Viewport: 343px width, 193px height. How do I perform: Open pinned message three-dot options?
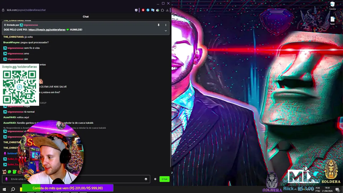coord(166,25)
